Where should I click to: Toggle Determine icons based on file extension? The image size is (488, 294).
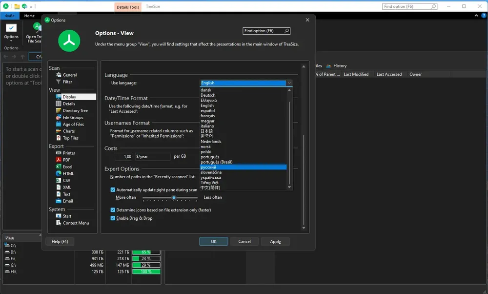tap(113, 210)
